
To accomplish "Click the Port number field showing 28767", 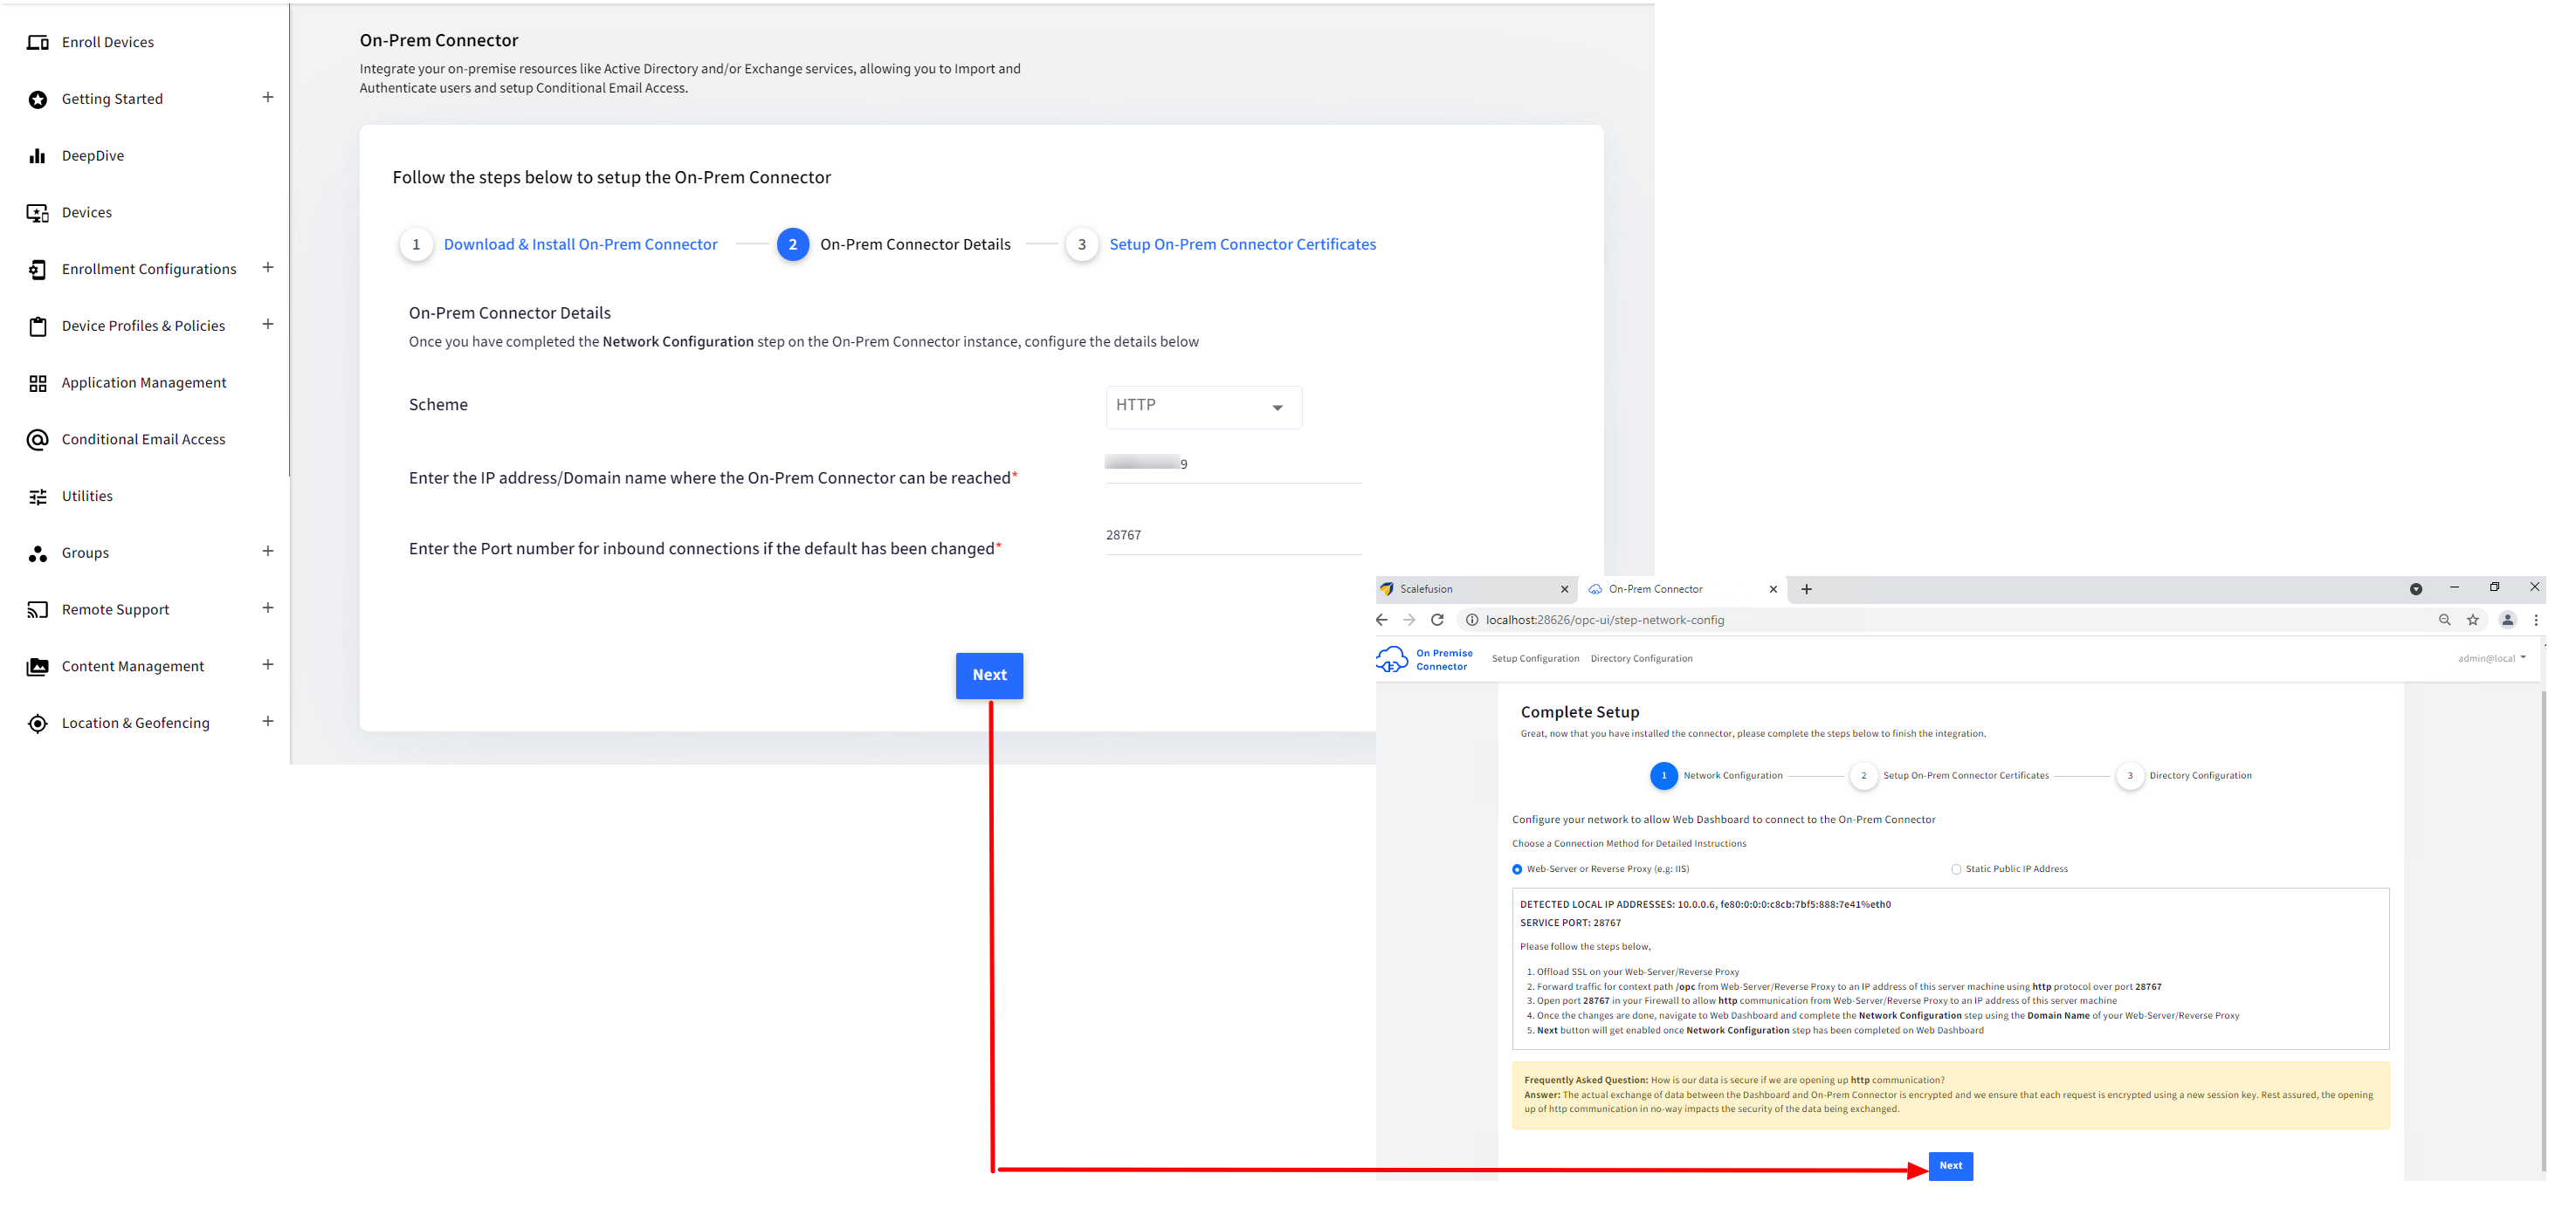I will 1234,536.
